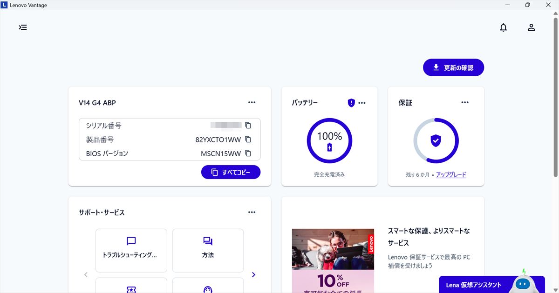Screen dimensions: 559x293
Task: Open notifications bell icon
Action: (x=503, y=27)
